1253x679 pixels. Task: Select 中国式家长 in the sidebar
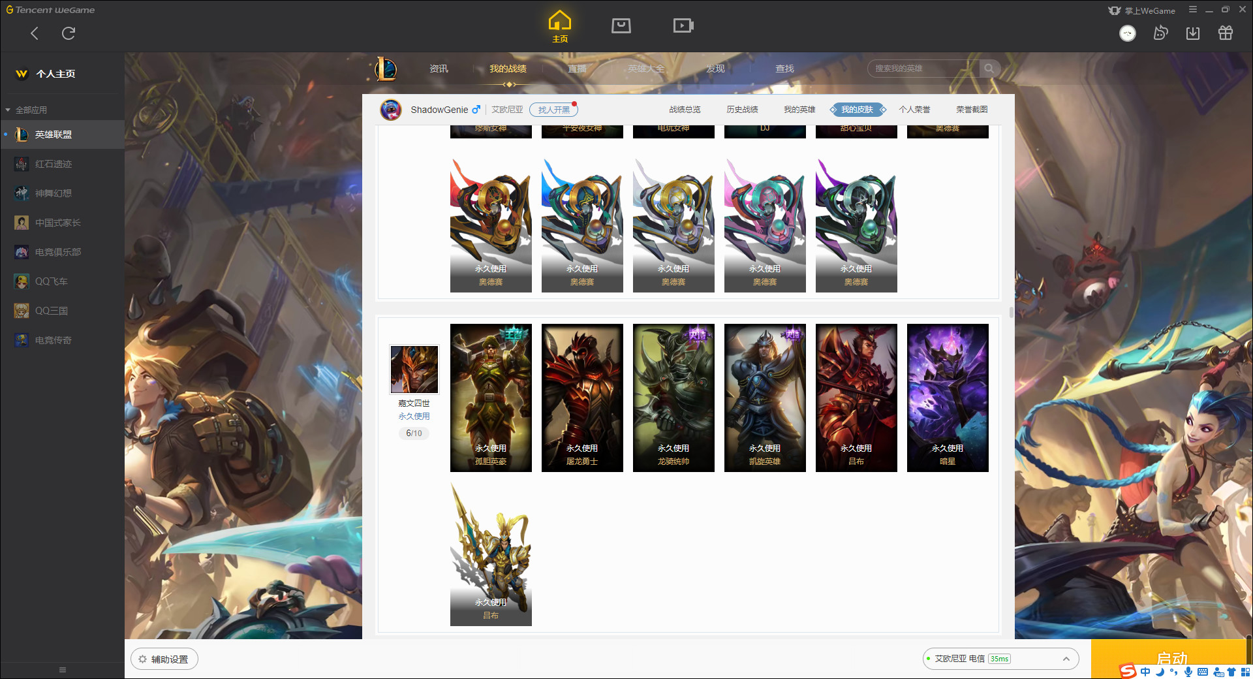(x=62, y=223)
